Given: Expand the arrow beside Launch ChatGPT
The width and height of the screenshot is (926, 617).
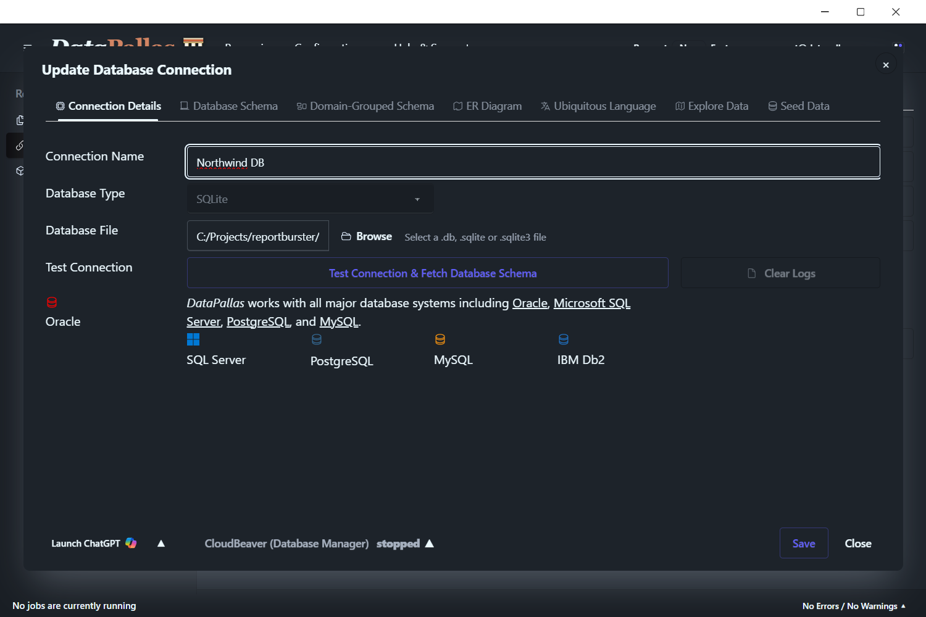Looking at the screenshot, I should coord(161,544).
